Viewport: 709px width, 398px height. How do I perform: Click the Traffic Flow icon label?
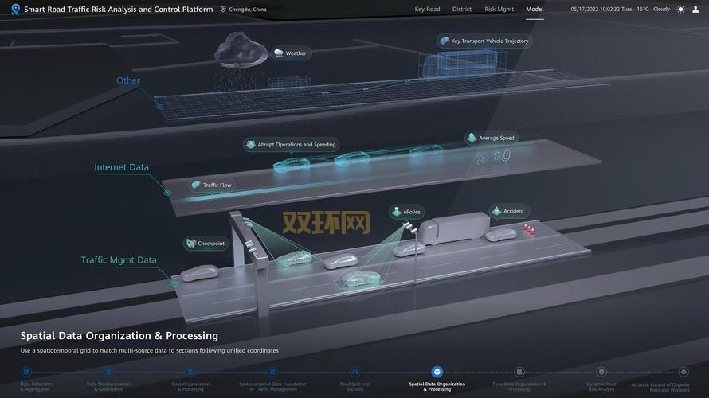[x=196, y=185]
